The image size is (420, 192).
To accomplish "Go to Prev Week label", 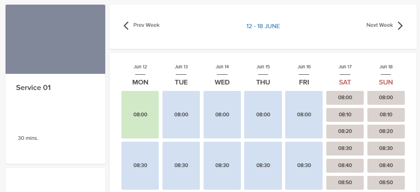I will click(x=146, y=25).
